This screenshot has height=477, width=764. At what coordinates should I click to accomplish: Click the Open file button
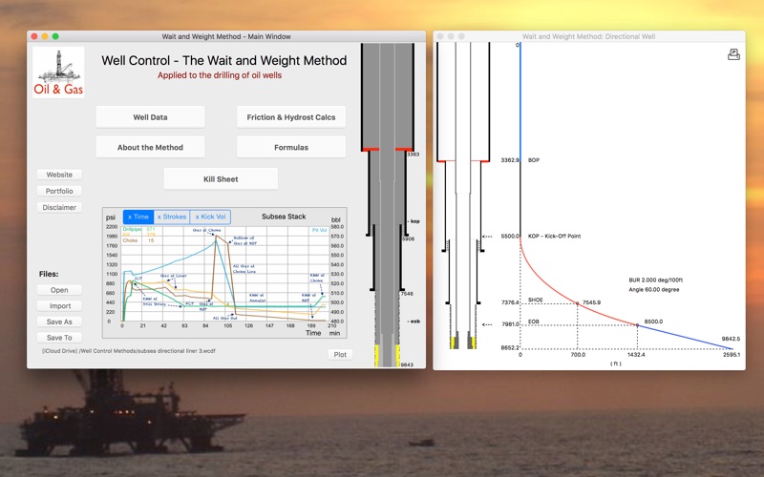tap(59, 290)
